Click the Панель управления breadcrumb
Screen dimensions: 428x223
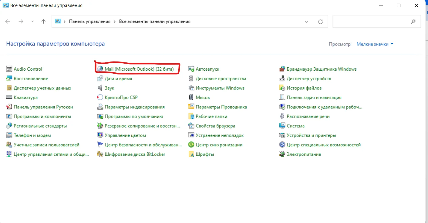click(90, 22)
